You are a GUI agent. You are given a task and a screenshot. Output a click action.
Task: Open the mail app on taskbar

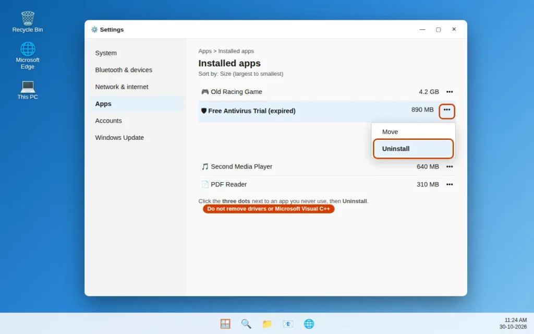[x=288, y=324]
